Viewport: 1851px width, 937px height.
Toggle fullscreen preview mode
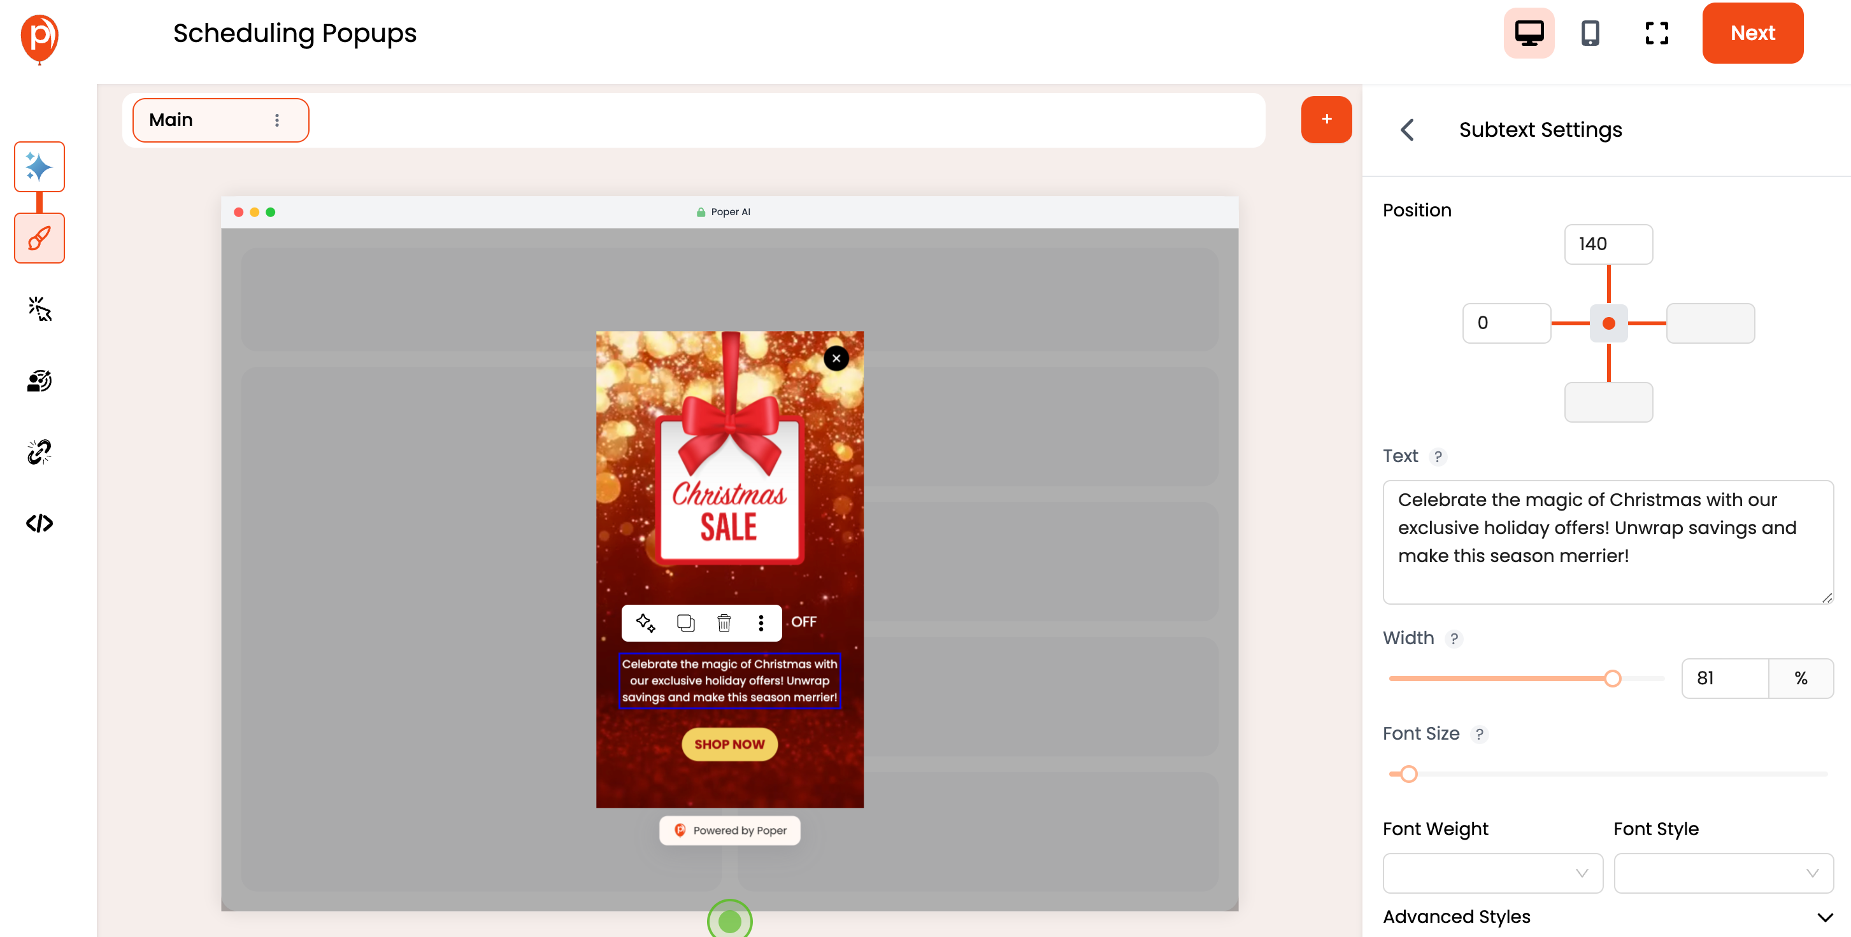pos(1657,32)
